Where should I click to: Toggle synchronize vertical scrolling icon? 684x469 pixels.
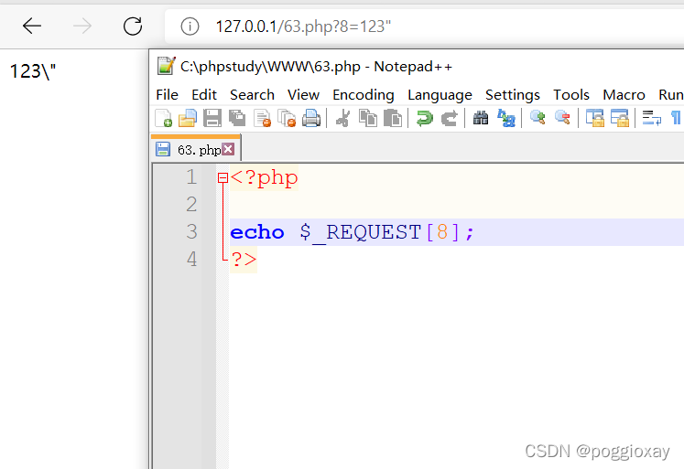tap(594, 118)
